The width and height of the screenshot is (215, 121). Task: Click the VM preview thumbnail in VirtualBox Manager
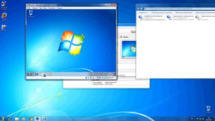129,49
